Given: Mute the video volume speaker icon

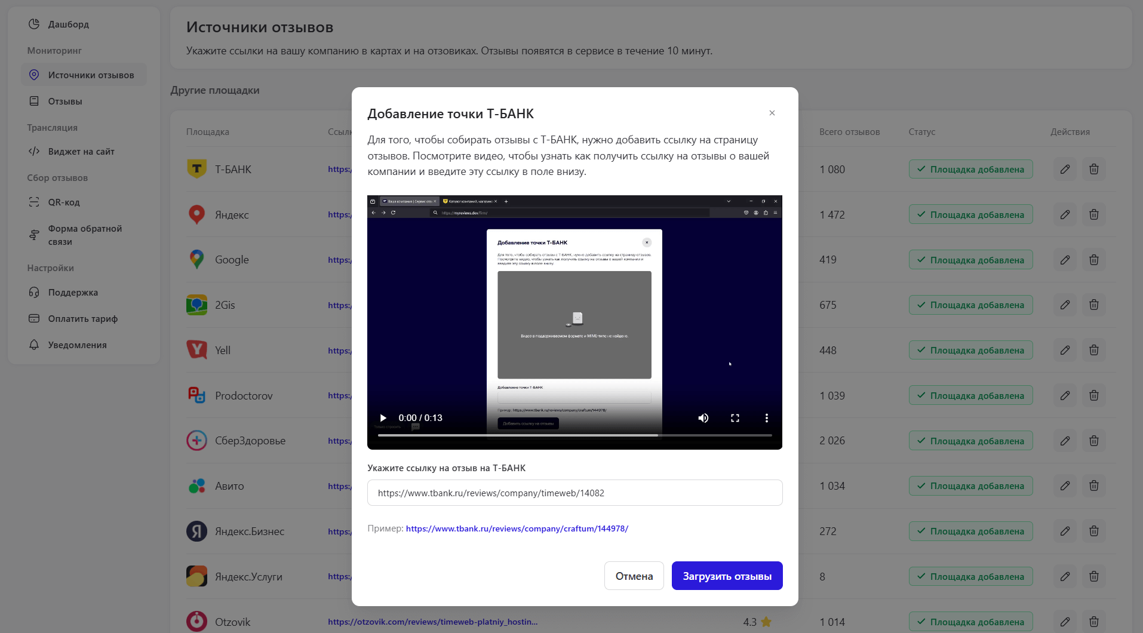Looking at the screenshot, I should click(x=703, y=418).
